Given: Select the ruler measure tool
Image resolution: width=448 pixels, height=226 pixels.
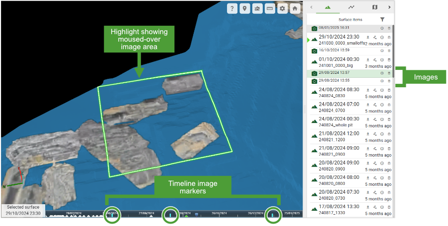Looking at the screenshot, I should 270,8.
